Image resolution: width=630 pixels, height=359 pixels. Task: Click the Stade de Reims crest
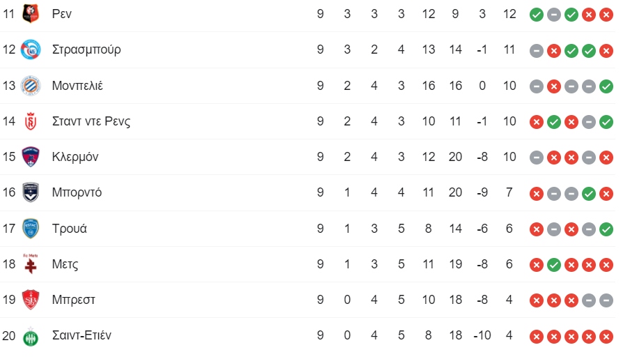pyautogui.click(x=31, y=121)
